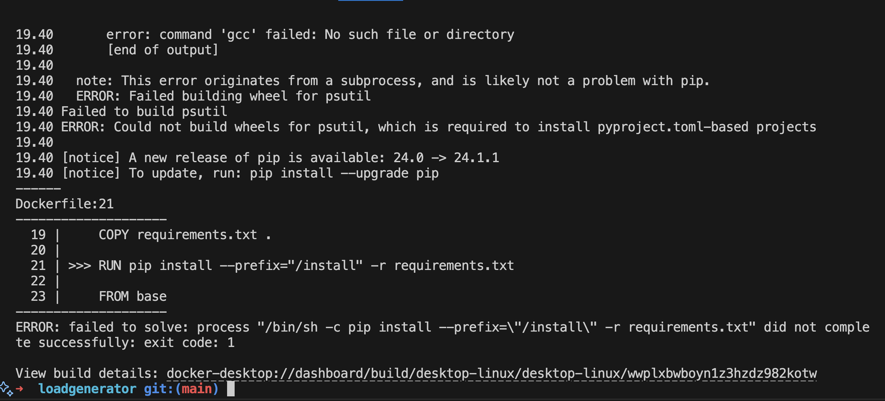Open the docker-desktop build details link
Screen dimensions: 885x401
pos(491,374)
